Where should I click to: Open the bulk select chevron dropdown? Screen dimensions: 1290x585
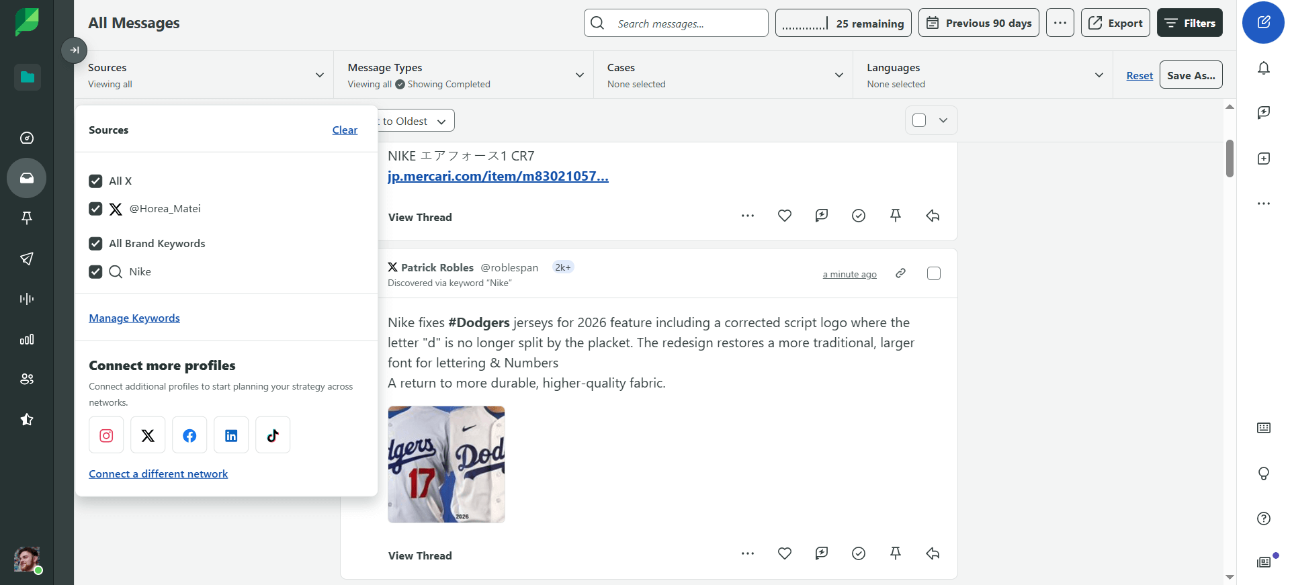tap(943, 120)
